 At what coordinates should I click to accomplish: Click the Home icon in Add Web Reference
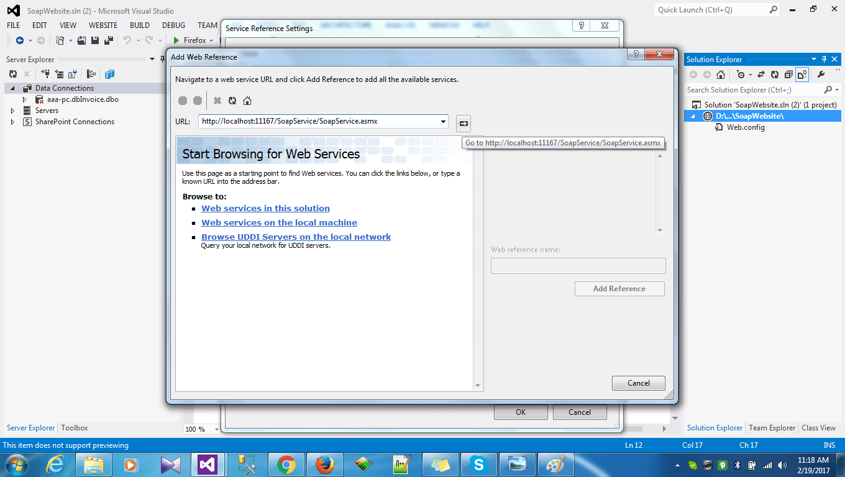tap(247, 101)
